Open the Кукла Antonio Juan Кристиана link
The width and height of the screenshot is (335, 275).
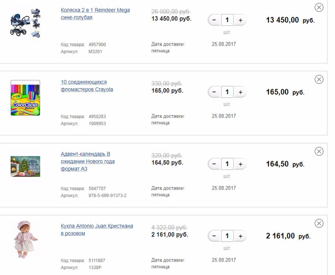coord(97,226)
